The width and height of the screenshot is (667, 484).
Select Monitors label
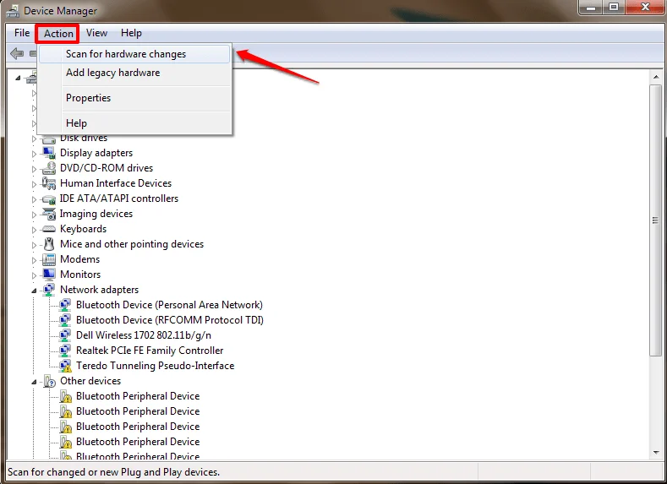[80, 275]
